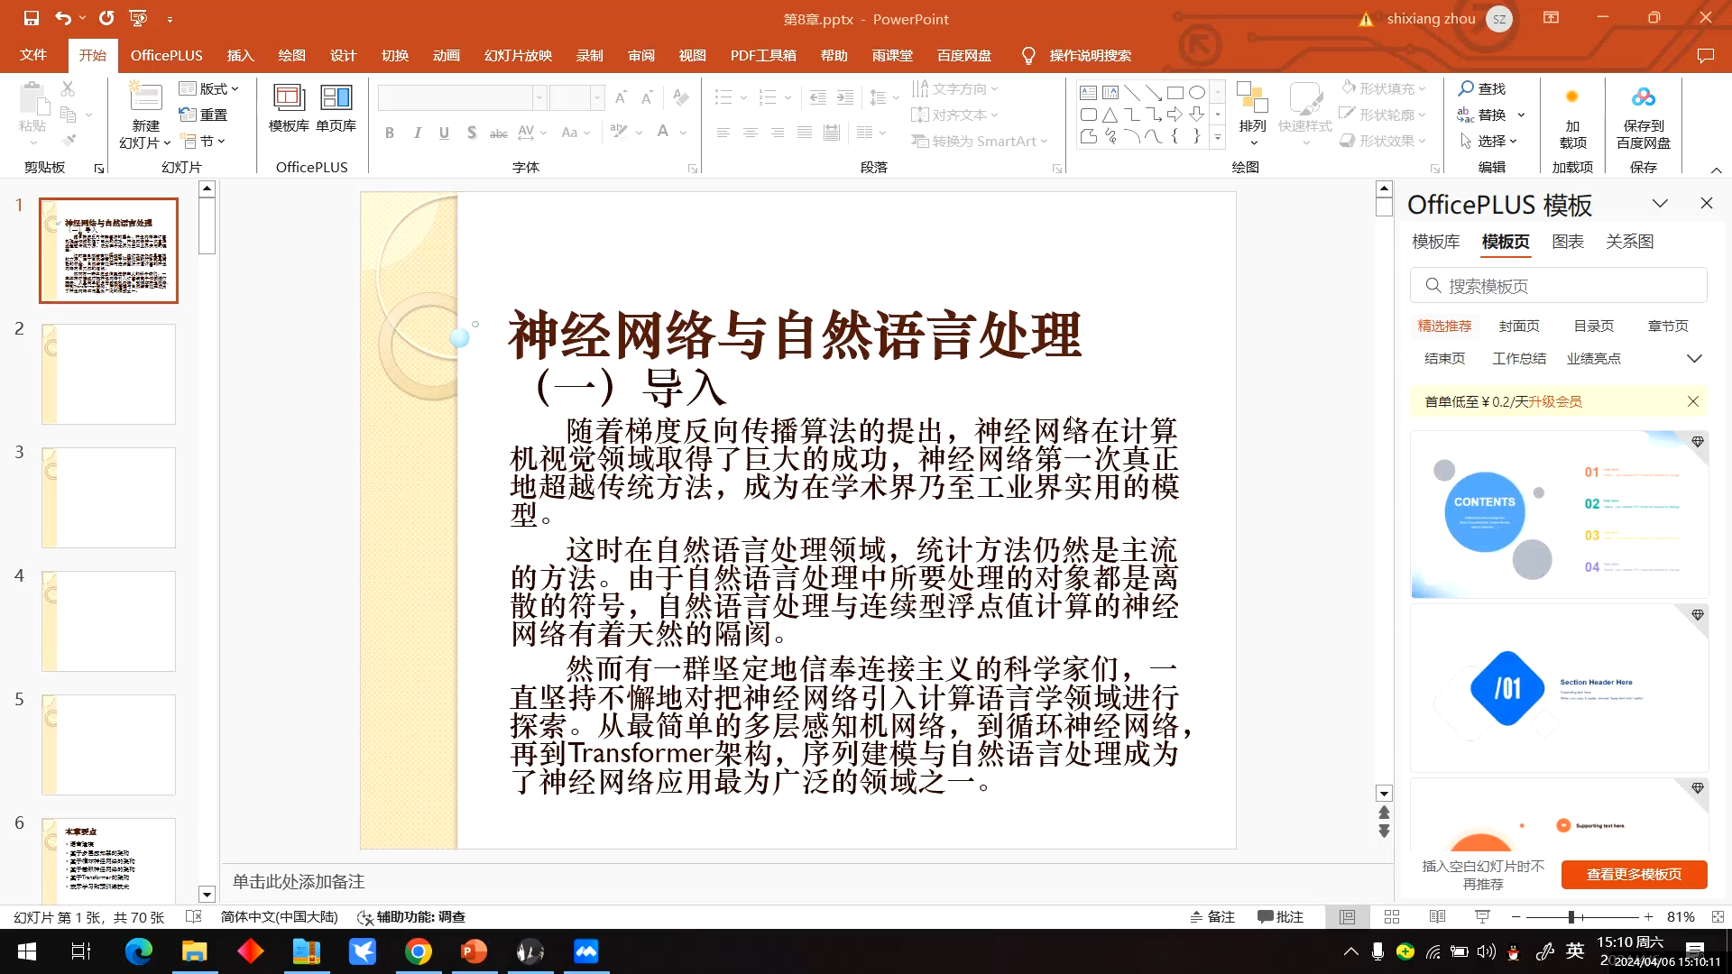The width and height of the screenshot is (1732, 974).
Task: Click the 查看更多模板页 button
Action: pos(1634,874)
